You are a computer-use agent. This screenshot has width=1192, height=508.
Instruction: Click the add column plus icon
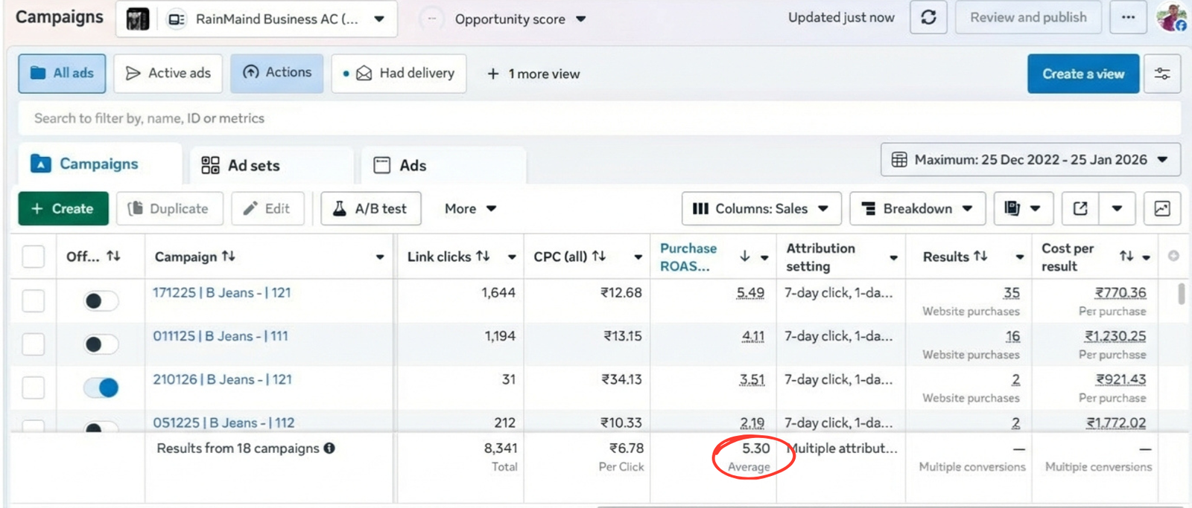pos(1173,256)
